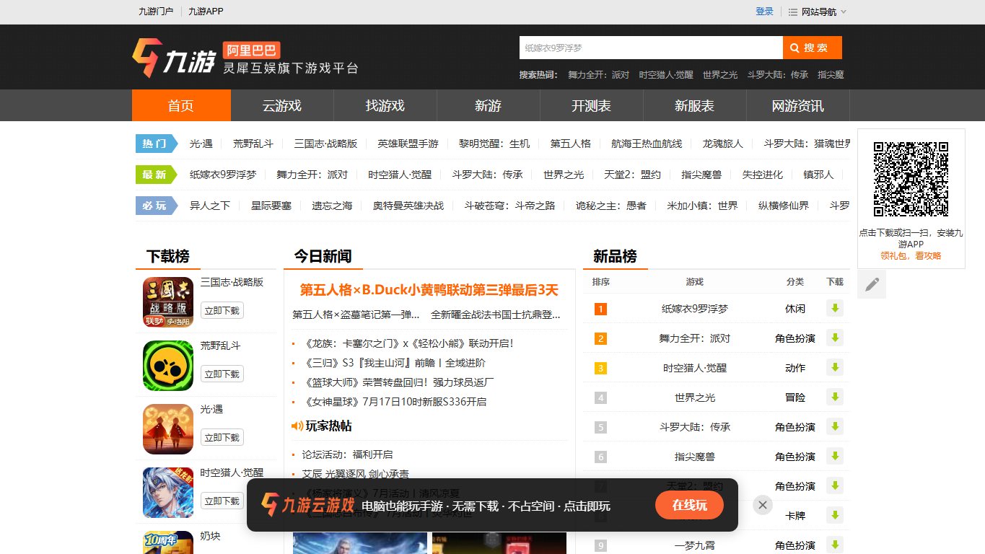Image resolution: width=985 pixels, height=554 pixels.
Task: Open 第五人格 in the 热门 row
Action: click(570, 144)
